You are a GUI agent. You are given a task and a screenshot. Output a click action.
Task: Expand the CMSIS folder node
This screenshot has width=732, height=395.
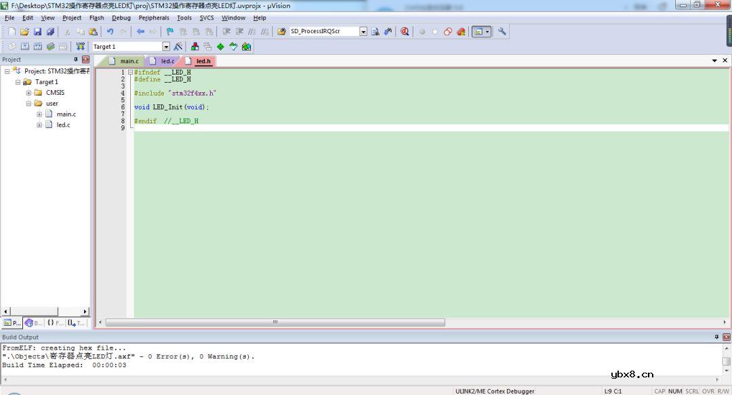(x=28, y=93)
